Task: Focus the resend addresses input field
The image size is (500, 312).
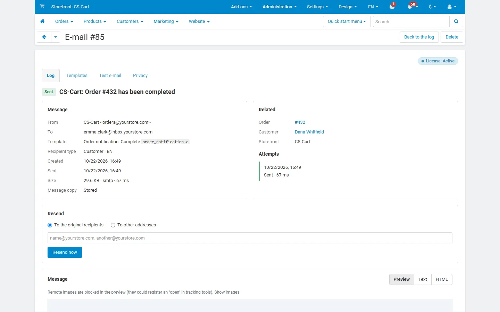Action: pyautogui.click(x=250, y=238)
